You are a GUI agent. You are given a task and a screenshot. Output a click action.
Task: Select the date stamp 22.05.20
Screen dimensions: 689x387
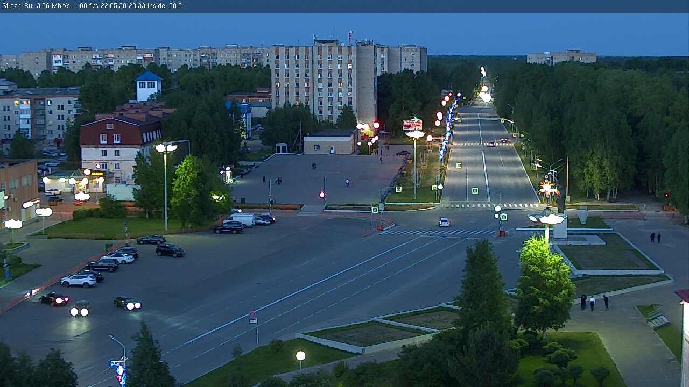point(113,6)
